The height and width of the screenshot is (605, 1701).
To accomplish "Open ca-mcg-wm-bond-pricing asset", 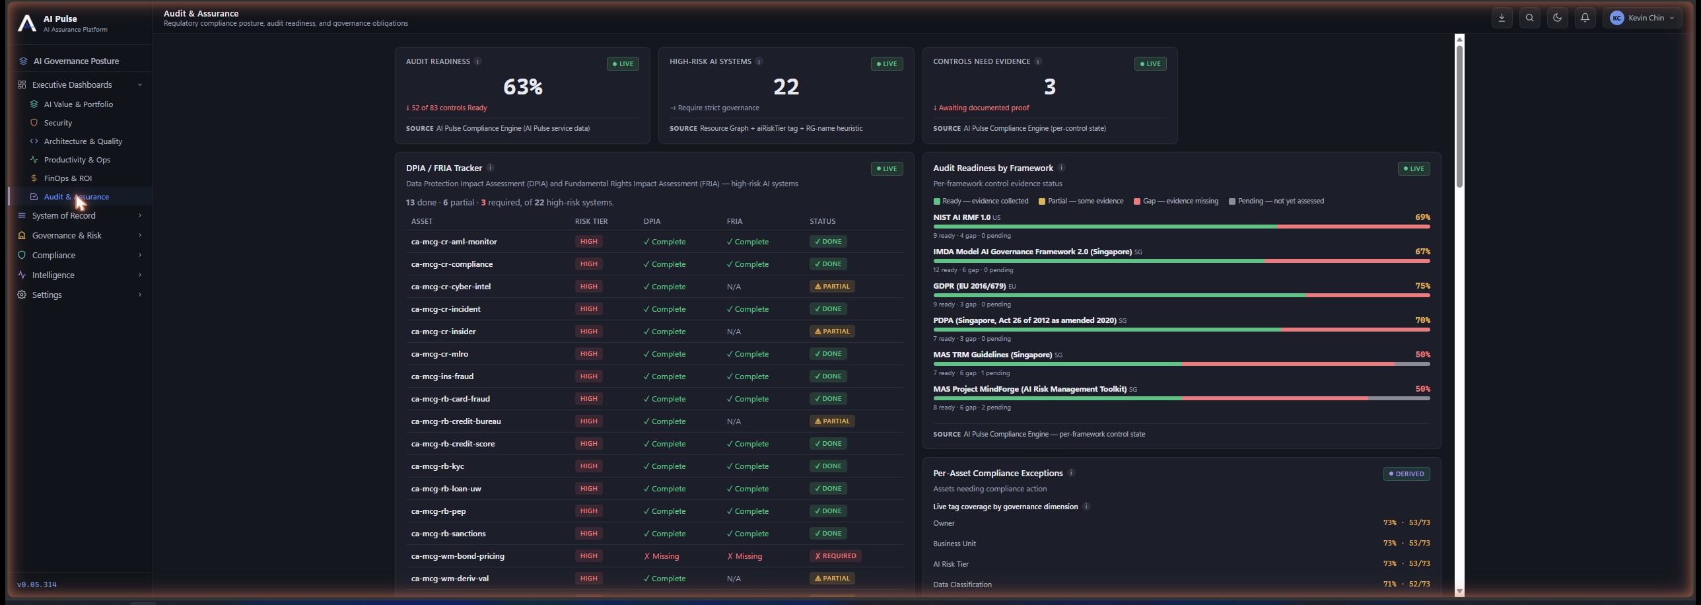I will pos(458,556).
